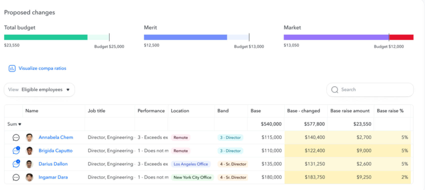The height and width of the screenshot is (190, 425).
Task: Open Visualize compa ratios link
Action: coord(42,68)
